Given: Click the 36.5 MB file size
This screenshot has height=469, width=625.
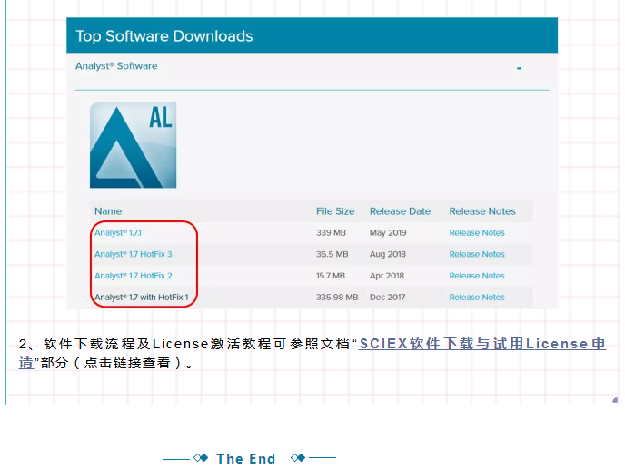Looking at the screenshot, I should [x=332, y=254].
